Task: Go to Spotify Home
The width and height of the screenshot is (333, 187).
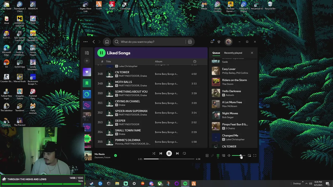Action: click(107, 42)
